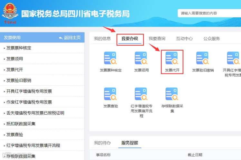Image resolution: width=241 pixels, height=160 pixels.
Task: Open the 发票代开 icon in the main panel
Action: point(172,58)
